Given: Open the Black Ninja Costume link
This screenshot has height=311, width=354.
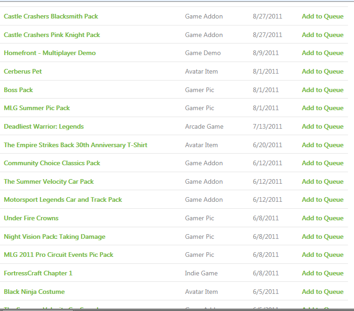Looking at the screenshot, I should (x=34, y=292).
